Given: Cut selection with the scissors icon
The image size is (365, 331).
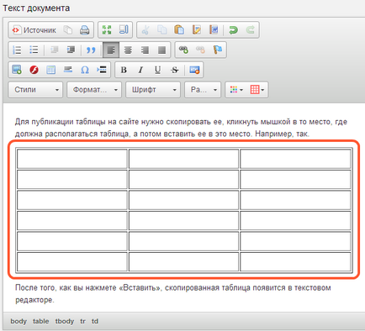Looking at the screenshot, I should (145, 29).
